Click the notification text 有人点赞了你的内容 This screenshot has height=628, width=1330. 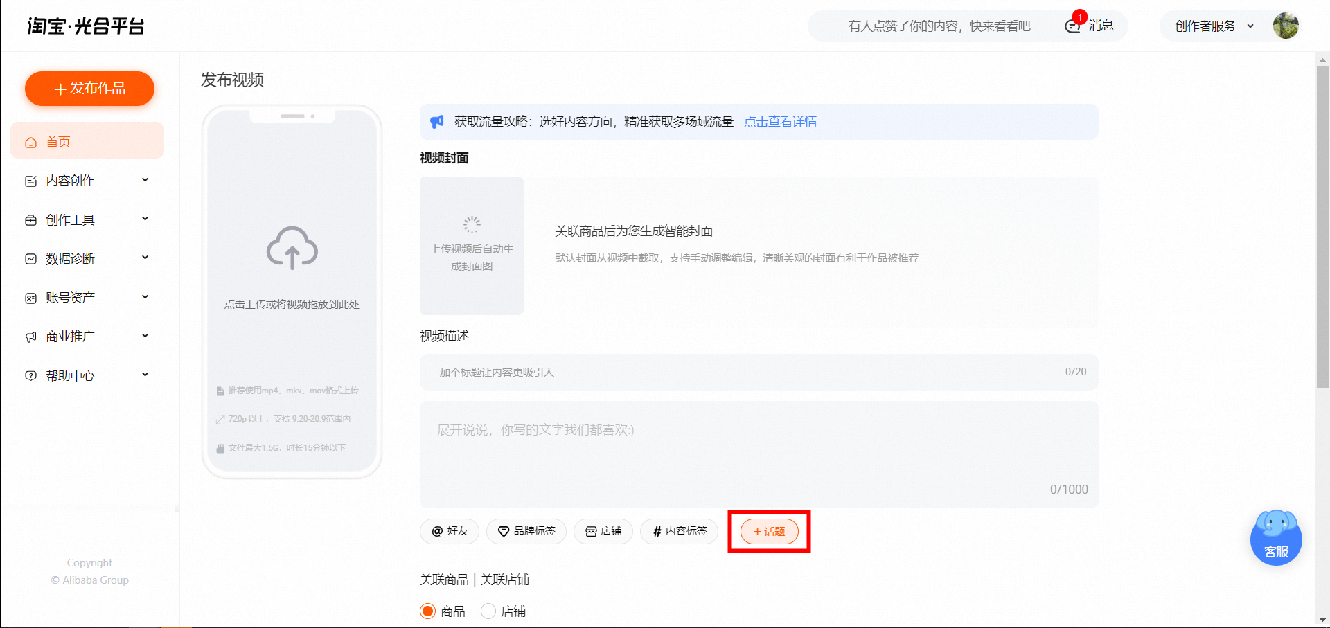click(x=939, y=26)
